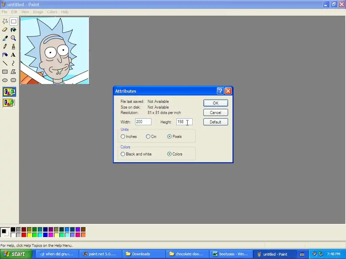Screen dimensions: 346x259
Task: Open the Colors menu
Action: coord(52,12)
